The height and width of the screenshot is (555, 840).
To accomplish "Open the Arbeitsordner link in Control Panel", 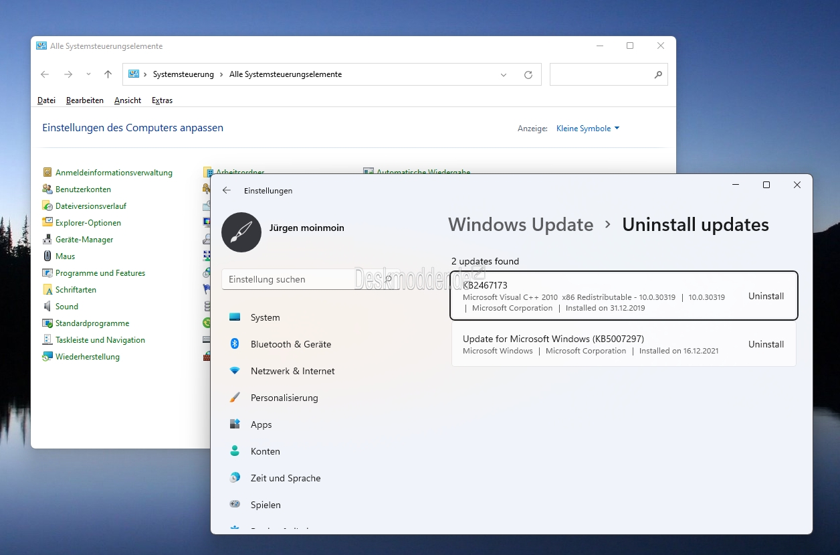I will 240,172.
